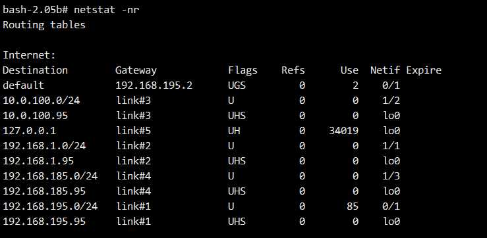Viewport: 487px width, 238px height.
Task: Click the Netif column header
Action: (385, 70)
